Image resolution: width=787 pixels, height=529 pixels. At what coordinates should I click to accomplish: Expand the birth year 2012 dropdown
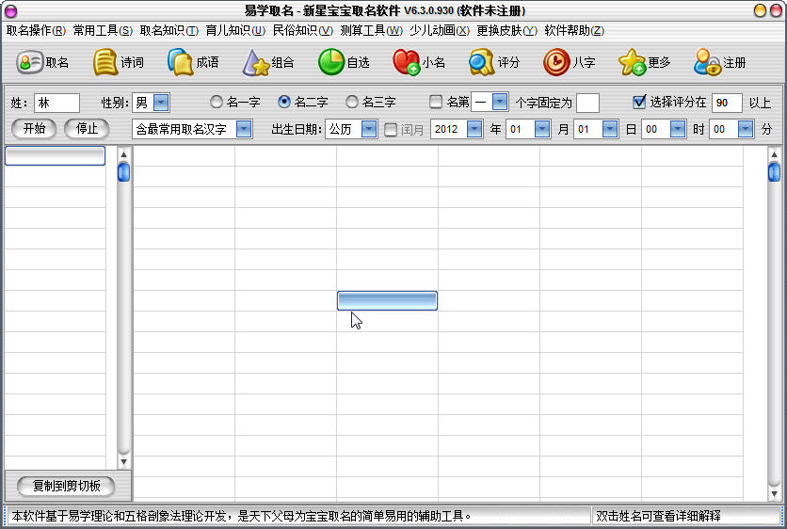(474, 129)
